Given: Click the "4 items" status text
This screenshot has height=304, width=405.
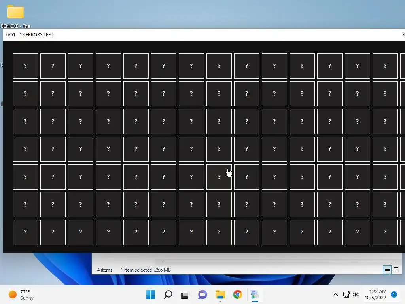Looking at the screenshot, I should [x=104, y=270].
